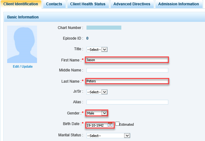This screenshot has height=141, width=205.
Task: Select the Admission Information tab
Action: (x=178, y=4)
